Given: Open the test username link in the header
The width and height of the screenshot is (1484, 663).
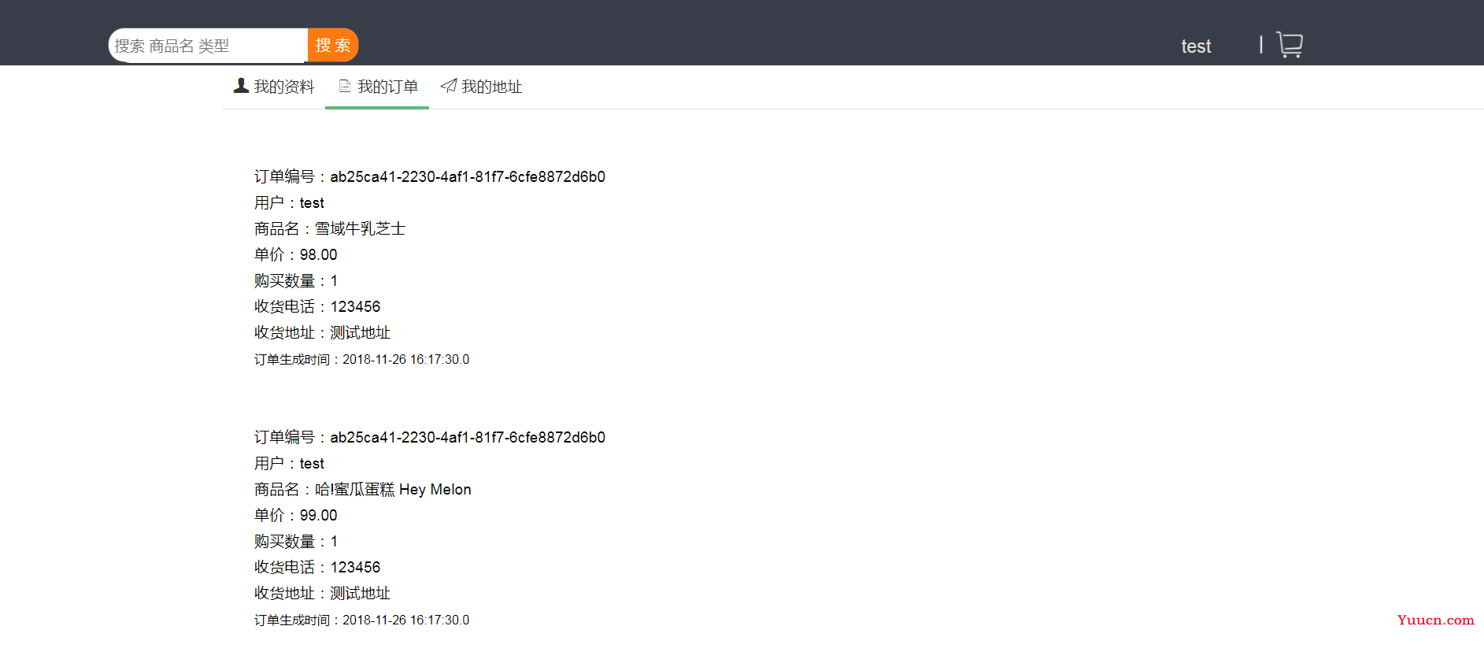Looking at the screenshot, I should [x=1196, y=46].
